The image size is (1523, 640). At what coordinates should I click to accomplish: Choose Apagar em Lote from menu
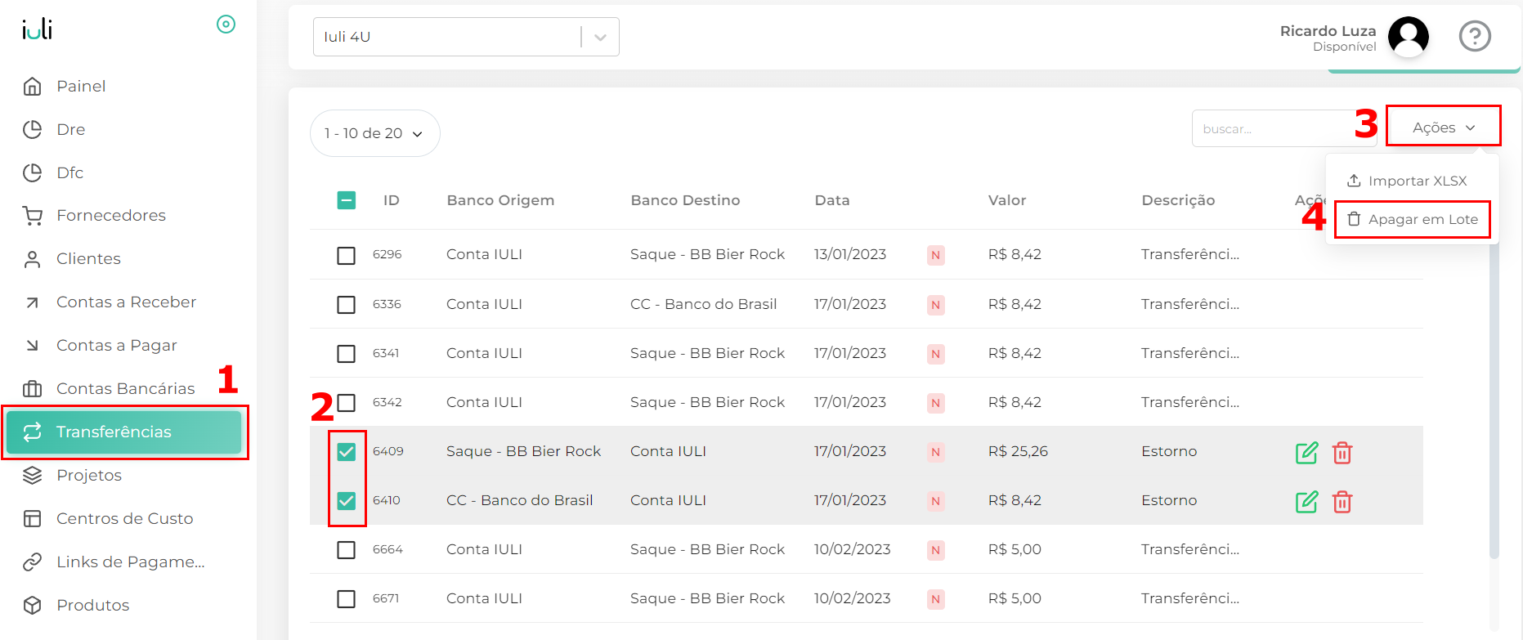tap(1413, 219)
